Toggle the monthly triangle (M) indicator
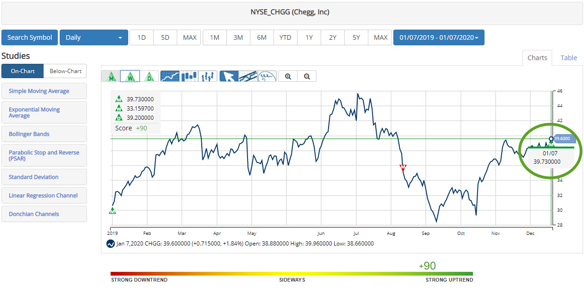 point(111,76)
